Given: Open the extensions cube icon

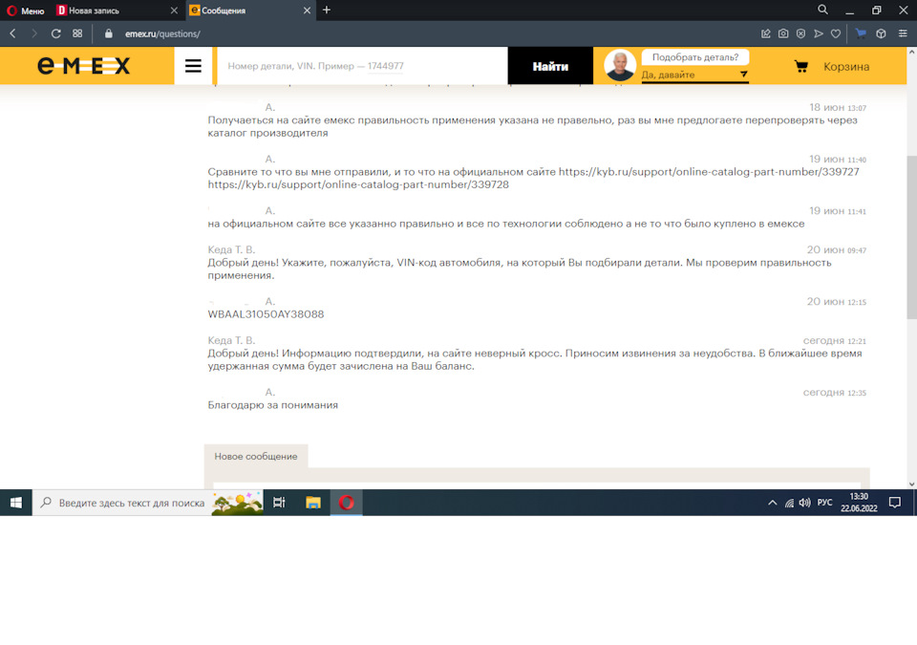Looking at the screenshot, I should tap(881, 34).
